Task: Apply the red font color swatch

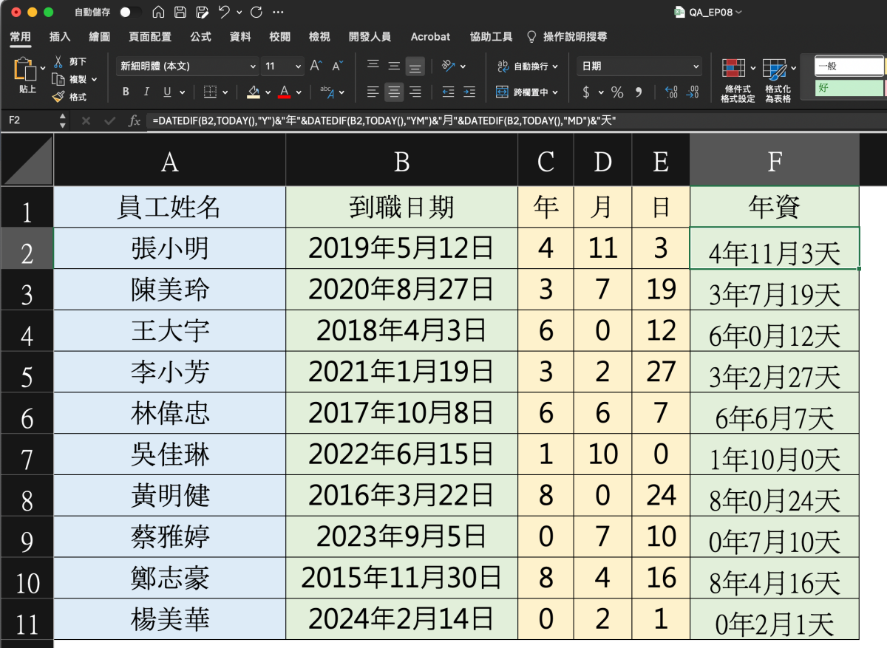Action: [x=285, y=92]
